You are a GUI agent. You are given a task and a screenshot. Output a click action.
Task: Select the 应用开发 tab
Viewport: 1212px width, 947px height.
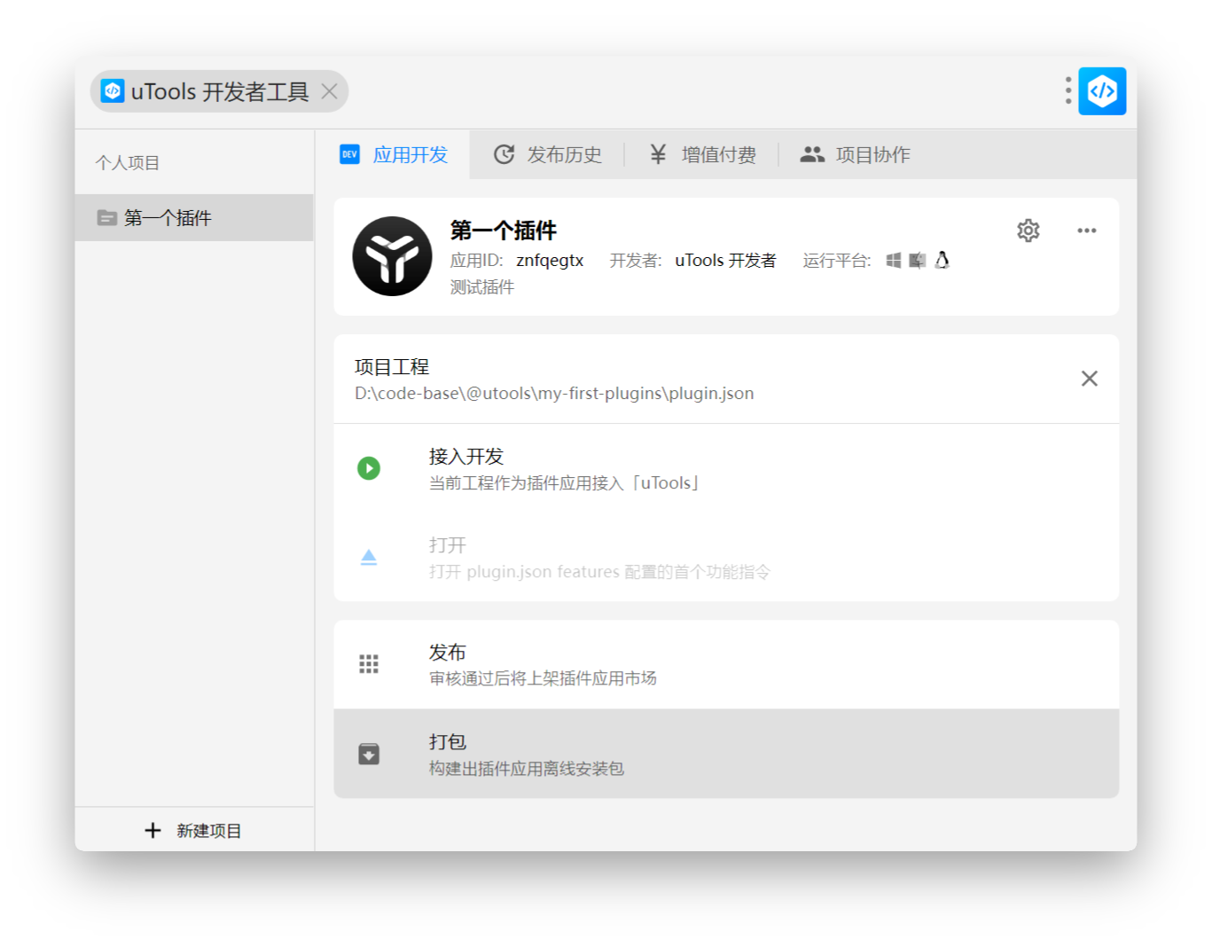tap(409, 154)
